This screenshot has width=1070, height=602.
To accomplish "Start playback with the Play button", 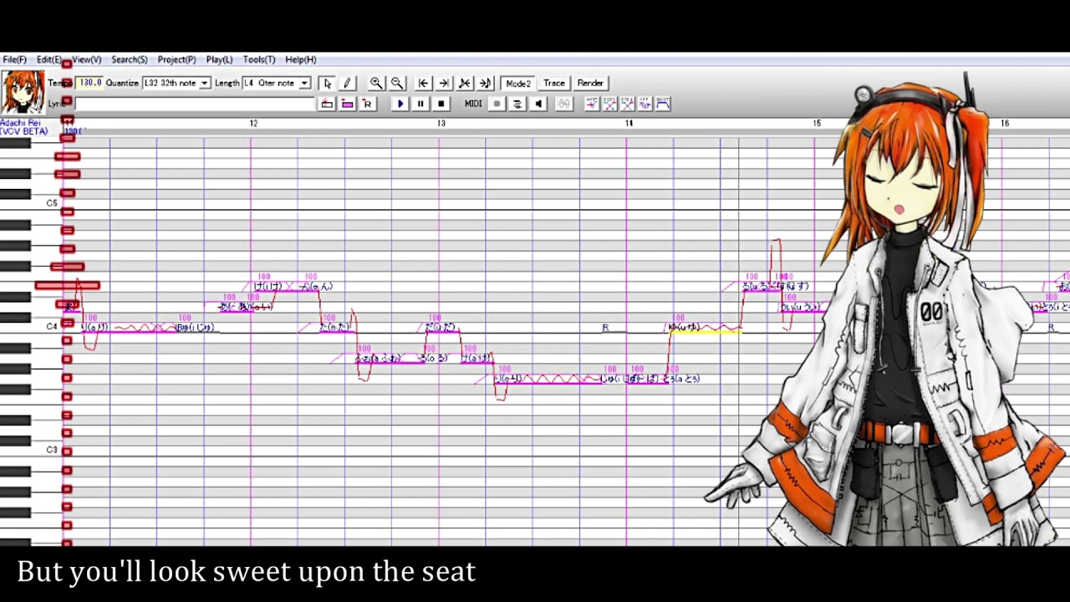I will [x=400, y=104].
